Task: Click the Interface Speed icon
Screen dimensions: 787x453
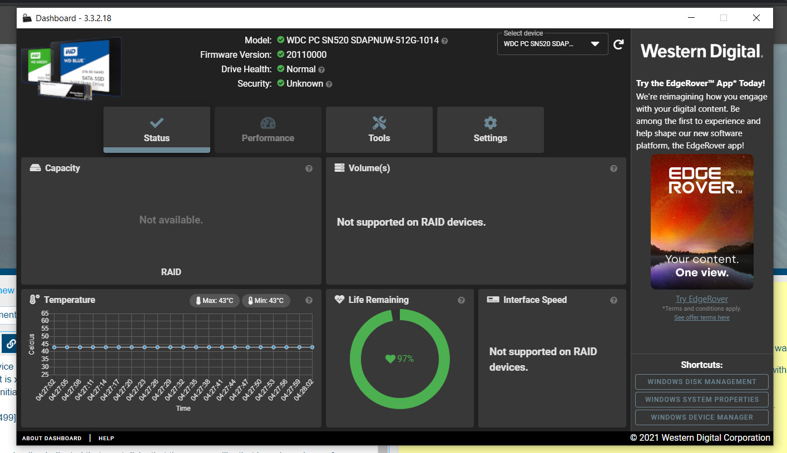Action: click(x=493, y=300)
